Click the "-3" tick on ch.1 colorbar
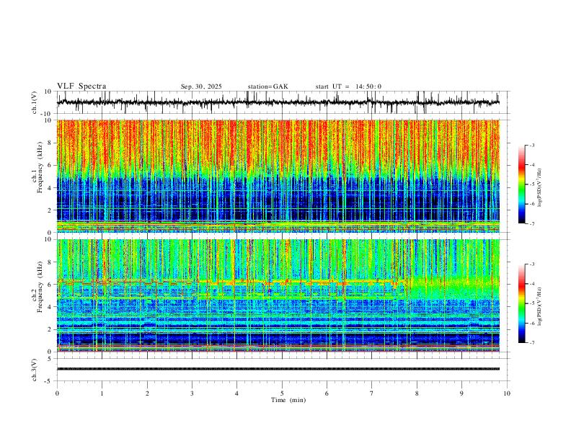This screenshot has height=441, width=571. (x=532, y=145)
